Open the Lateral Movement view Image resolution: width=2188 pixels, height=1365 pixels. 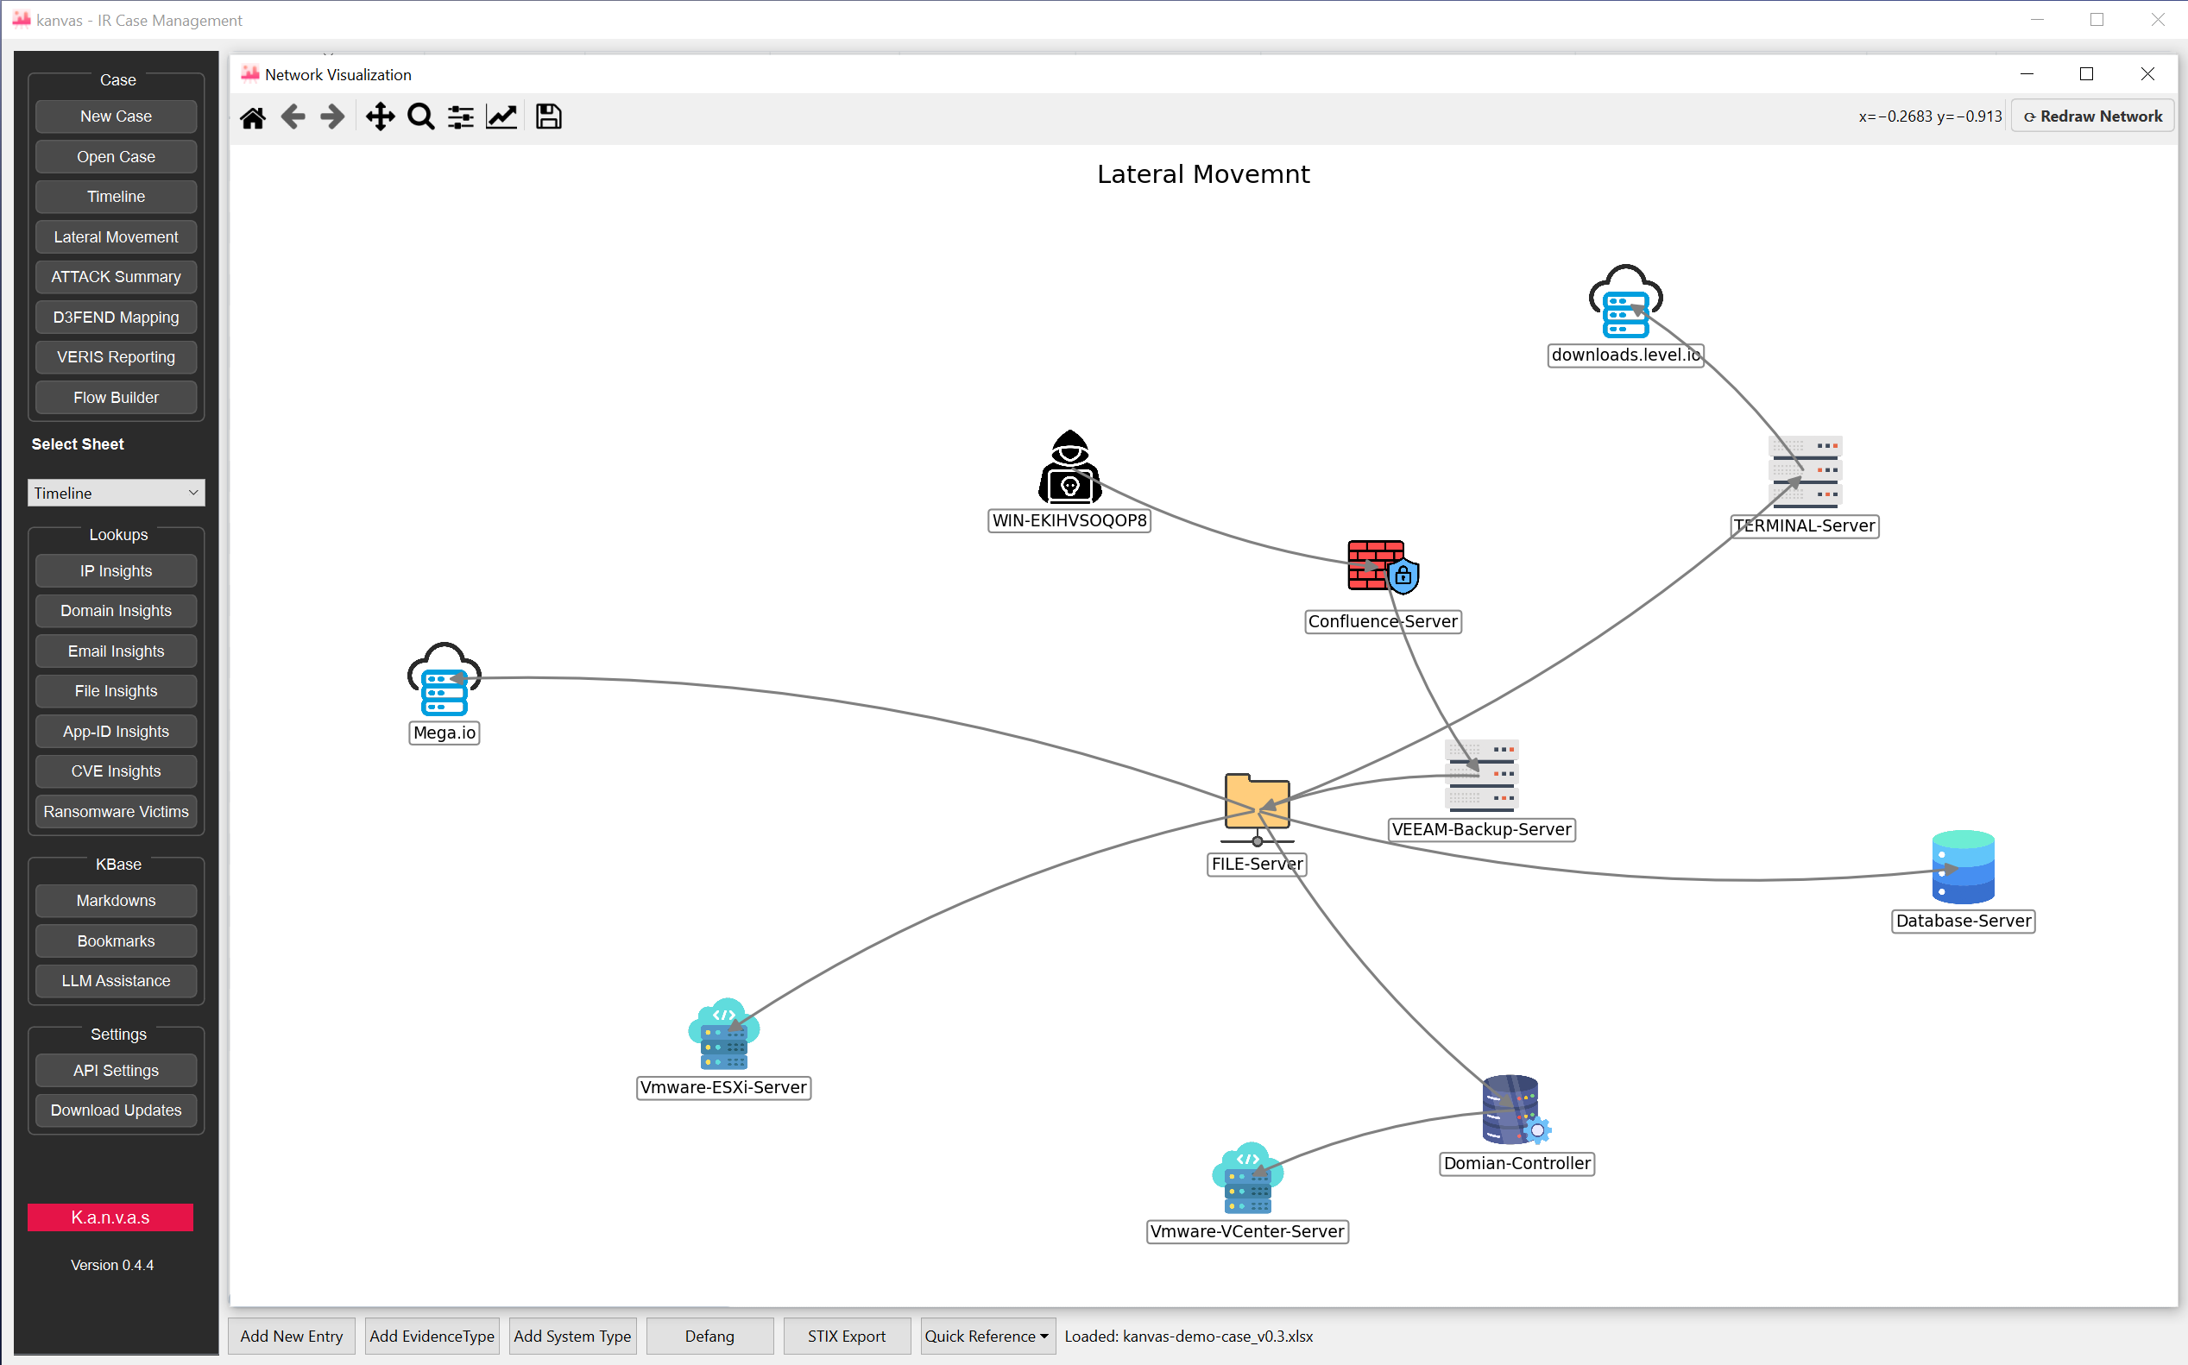116,236
